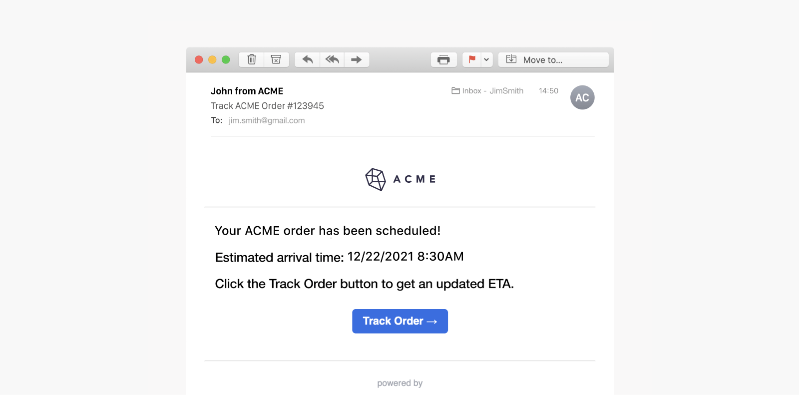Click the subject line Track ACME Order #123945
Screen dimensions: 799x395
[267, 106]
